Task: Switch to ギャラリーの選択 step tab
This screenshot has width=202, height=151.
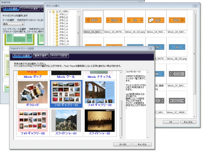Action: tap(22, 56)
